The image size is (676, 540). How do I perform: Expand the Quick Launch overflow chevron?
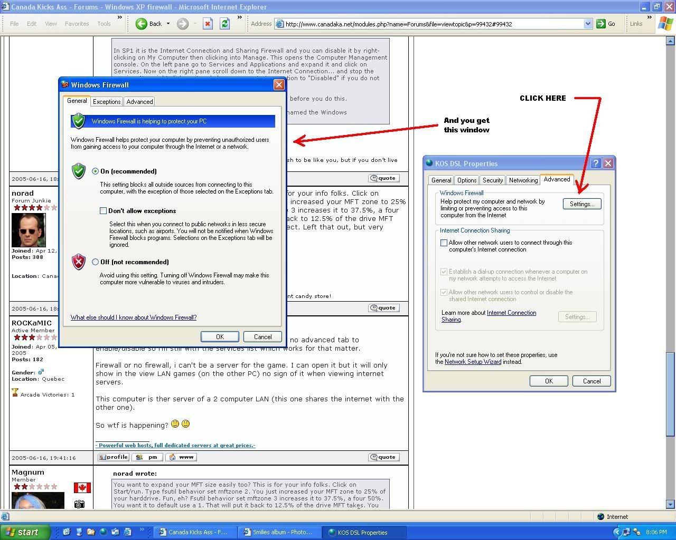tap(142, 530)
